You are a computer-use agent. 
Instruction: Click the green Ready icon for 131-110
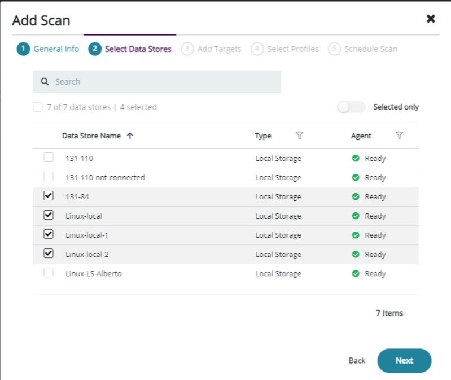(356, 158)
